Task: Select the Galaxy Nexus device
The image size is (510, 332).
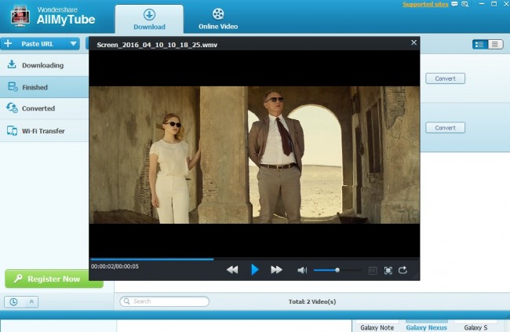Action: pos(426,327)
